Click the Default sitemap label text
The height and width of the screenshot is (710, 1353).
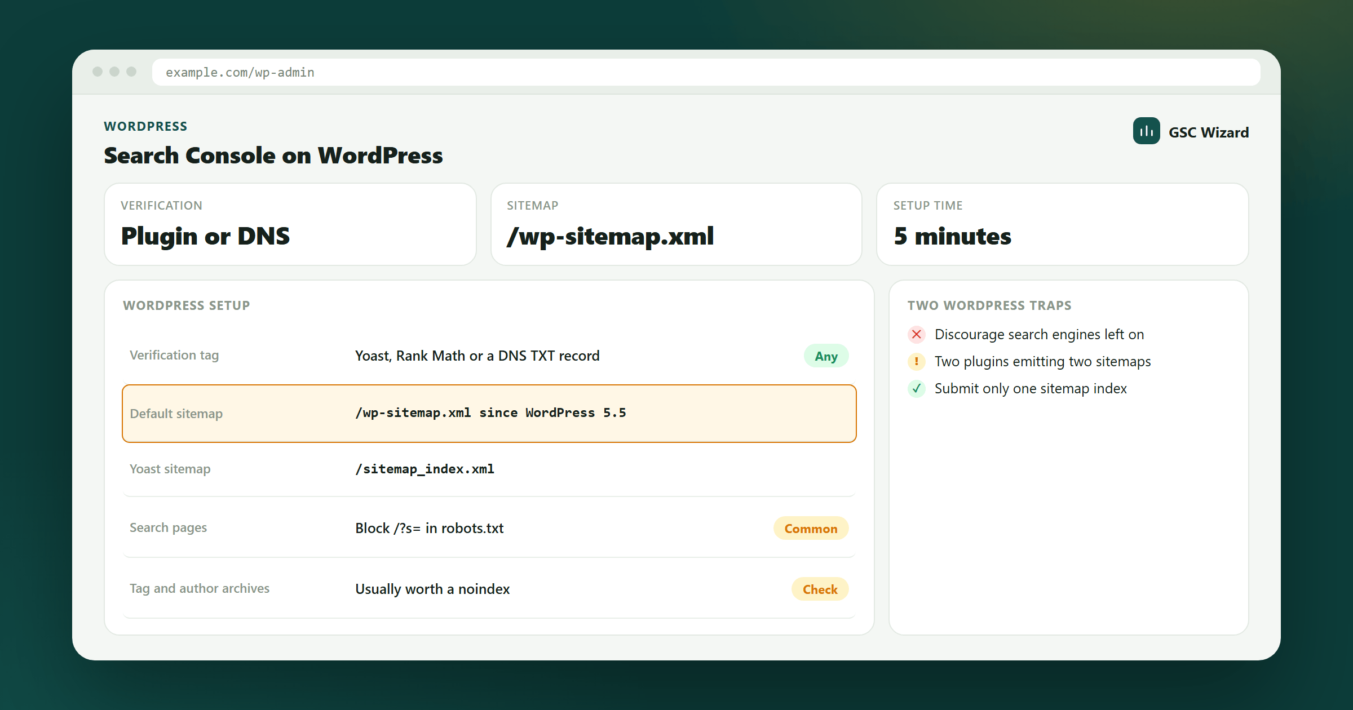pyautogui.click(x=176, y=414)
